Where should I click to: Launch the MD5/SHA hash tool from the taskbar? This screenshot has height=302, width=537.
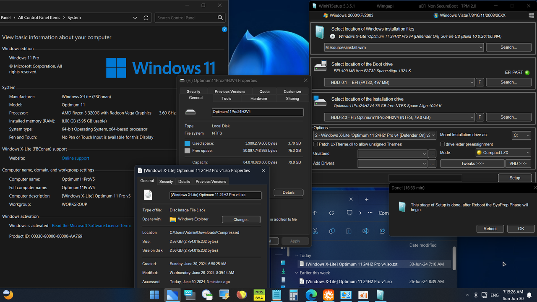(x=259, y=295)
